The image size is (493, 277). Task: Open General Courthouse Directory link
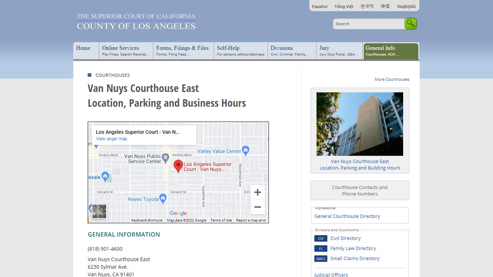pos(347,216)
